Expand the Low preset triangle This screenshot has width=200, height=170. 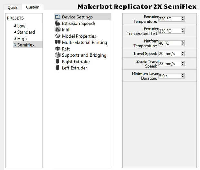(x=15, y=26)
